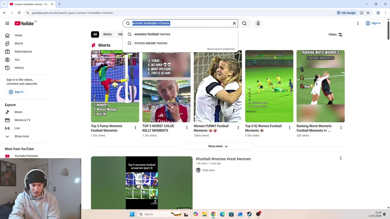Open options for Top 5 Funny Women's short

click(135, 128)
